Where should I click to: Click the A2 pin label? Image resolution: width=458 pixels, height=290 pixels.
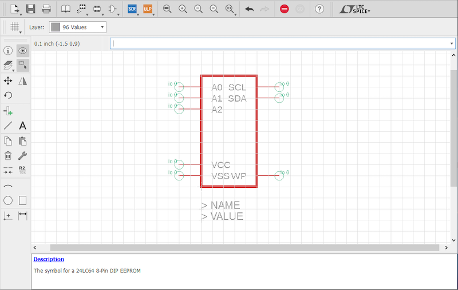(217, 110)
